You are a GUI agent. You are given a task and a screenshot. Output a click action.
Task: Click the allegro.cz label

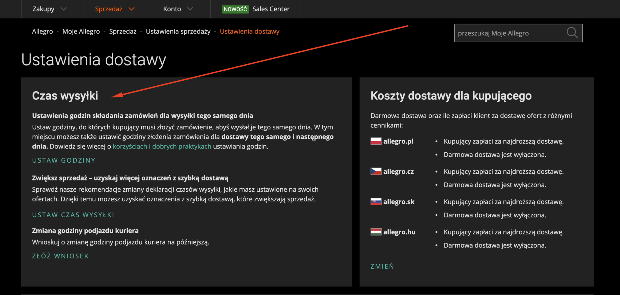(398, 171)
